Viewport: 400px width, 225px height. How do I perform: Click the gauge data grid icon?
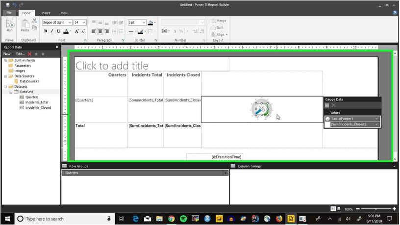click(327, 105)
